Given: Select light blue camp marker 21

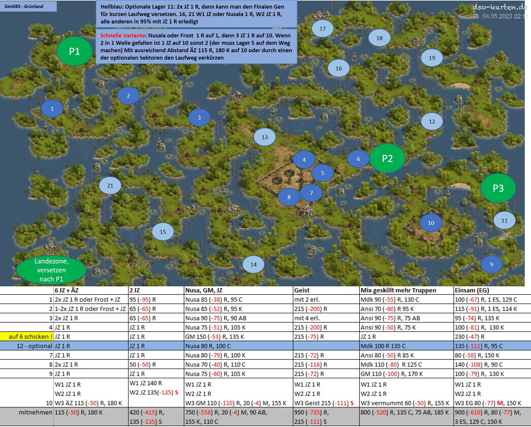Looking at the screenshot, I should click(x=110, y=186).
